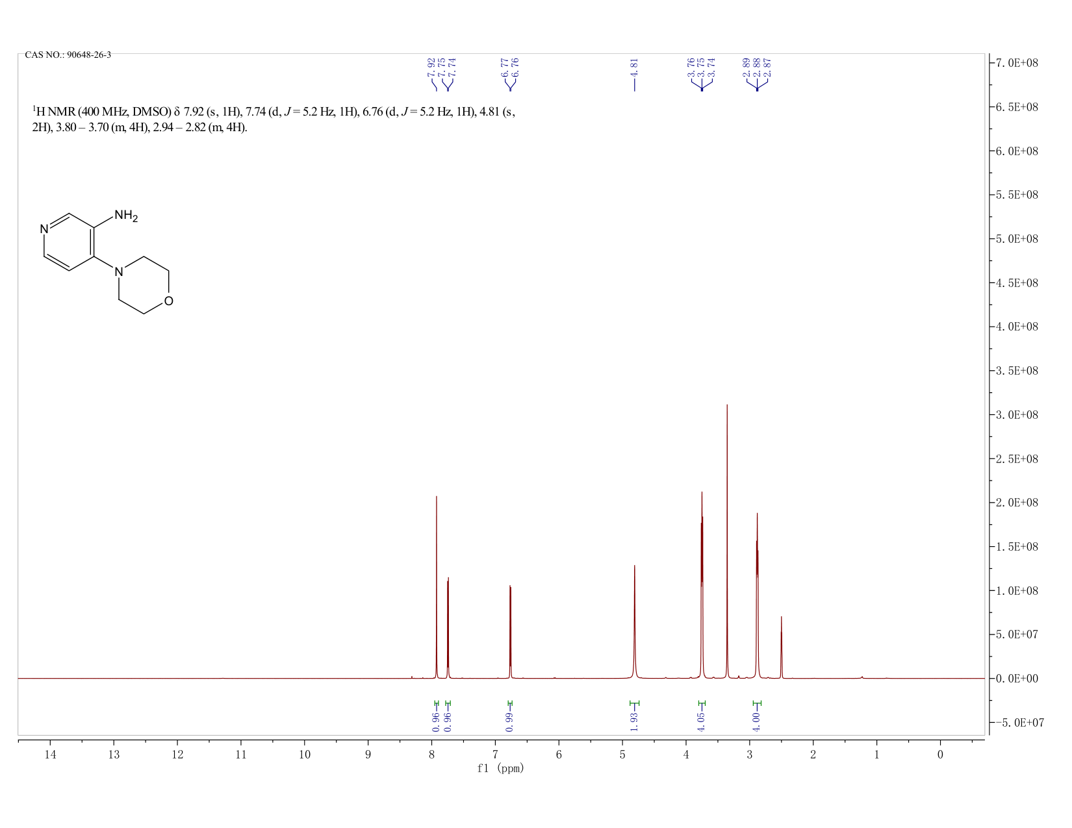This screenshot has width=1072, height=828.
Task: Click the DMSO solvent peak at 2.50 ppm
Action: click(x=781, y=647)
